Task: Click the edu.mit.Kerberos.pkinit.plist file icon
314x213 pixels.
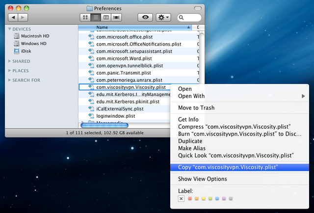Action: 91,102
